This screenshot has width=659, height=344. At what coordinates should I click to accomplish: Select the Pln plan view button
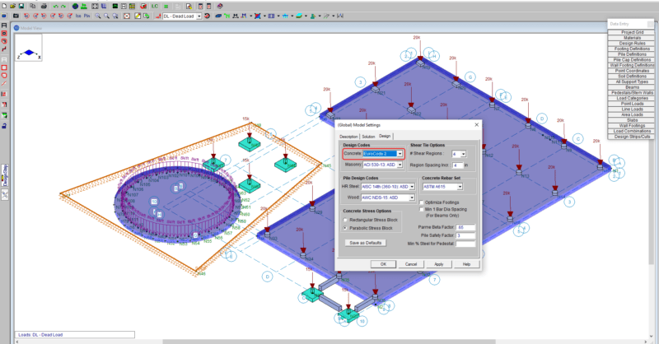pyautogui.click(x=86, y=15)
